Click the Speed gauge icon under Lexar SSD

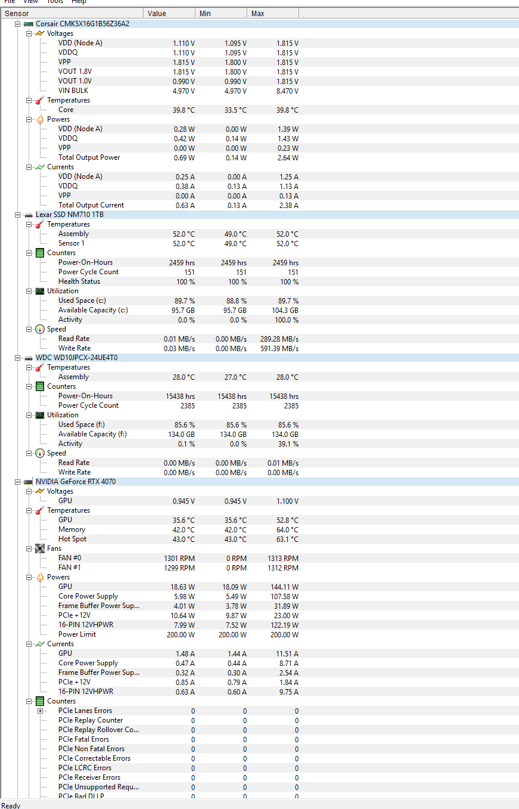[40, 329]
